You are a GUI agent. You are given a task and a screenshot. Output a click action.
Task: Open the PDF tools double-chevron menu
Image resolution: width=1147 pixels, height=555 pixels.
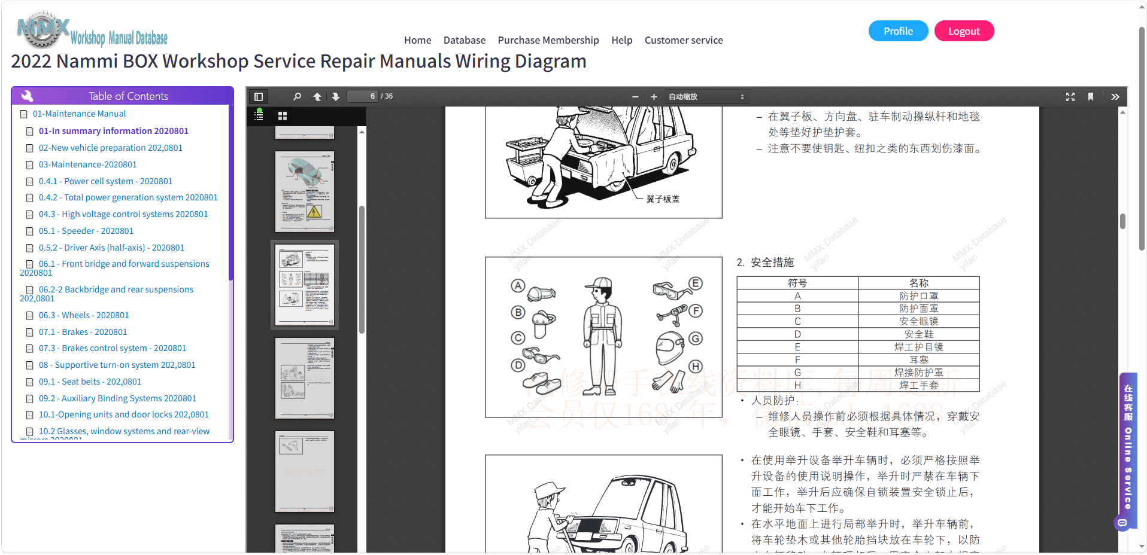1115,96
